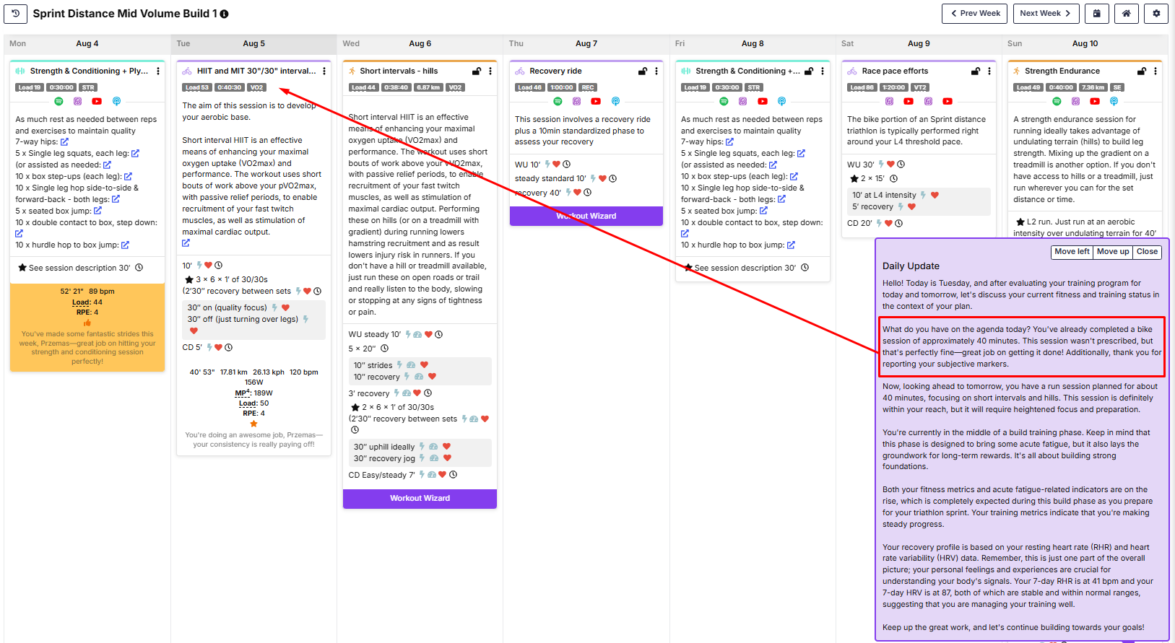1175x643 pixels.
Task: Open the YouTube link on Monday's strength session
Action: 97,102
